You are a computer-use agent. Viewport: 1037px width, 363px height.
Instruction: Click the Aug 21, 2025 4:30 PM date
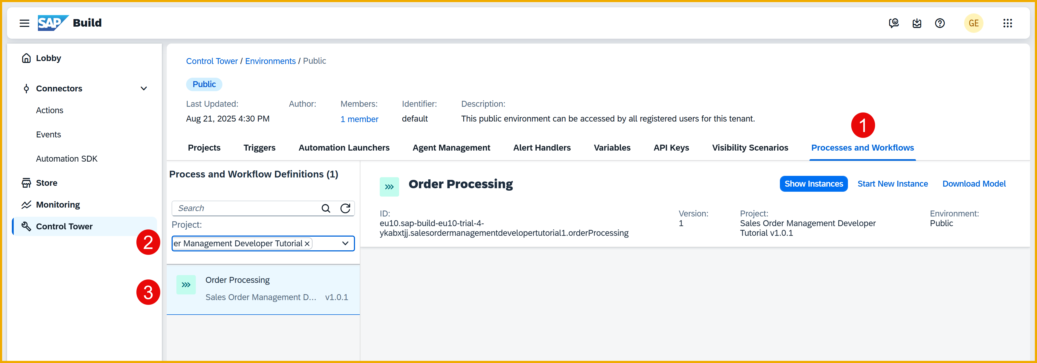228,119
